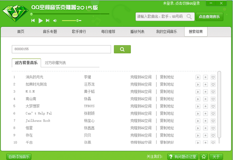Add 南山南 to playlist
233x160 pixels.
(205, 99)
